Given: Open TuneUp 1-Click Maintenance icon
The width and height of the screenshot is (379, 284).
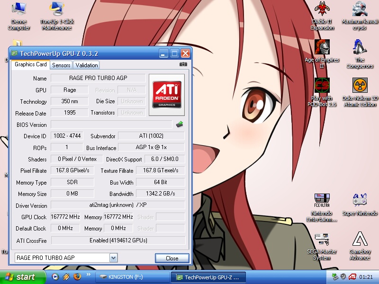Looking at the screenshot, I should click(56, 9).
